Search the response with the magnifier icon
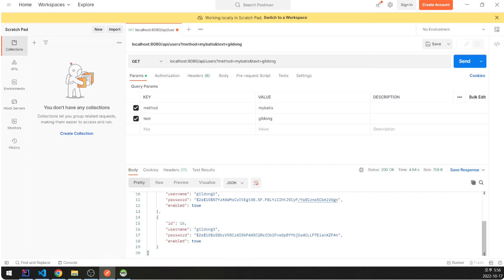 [481, 183]
